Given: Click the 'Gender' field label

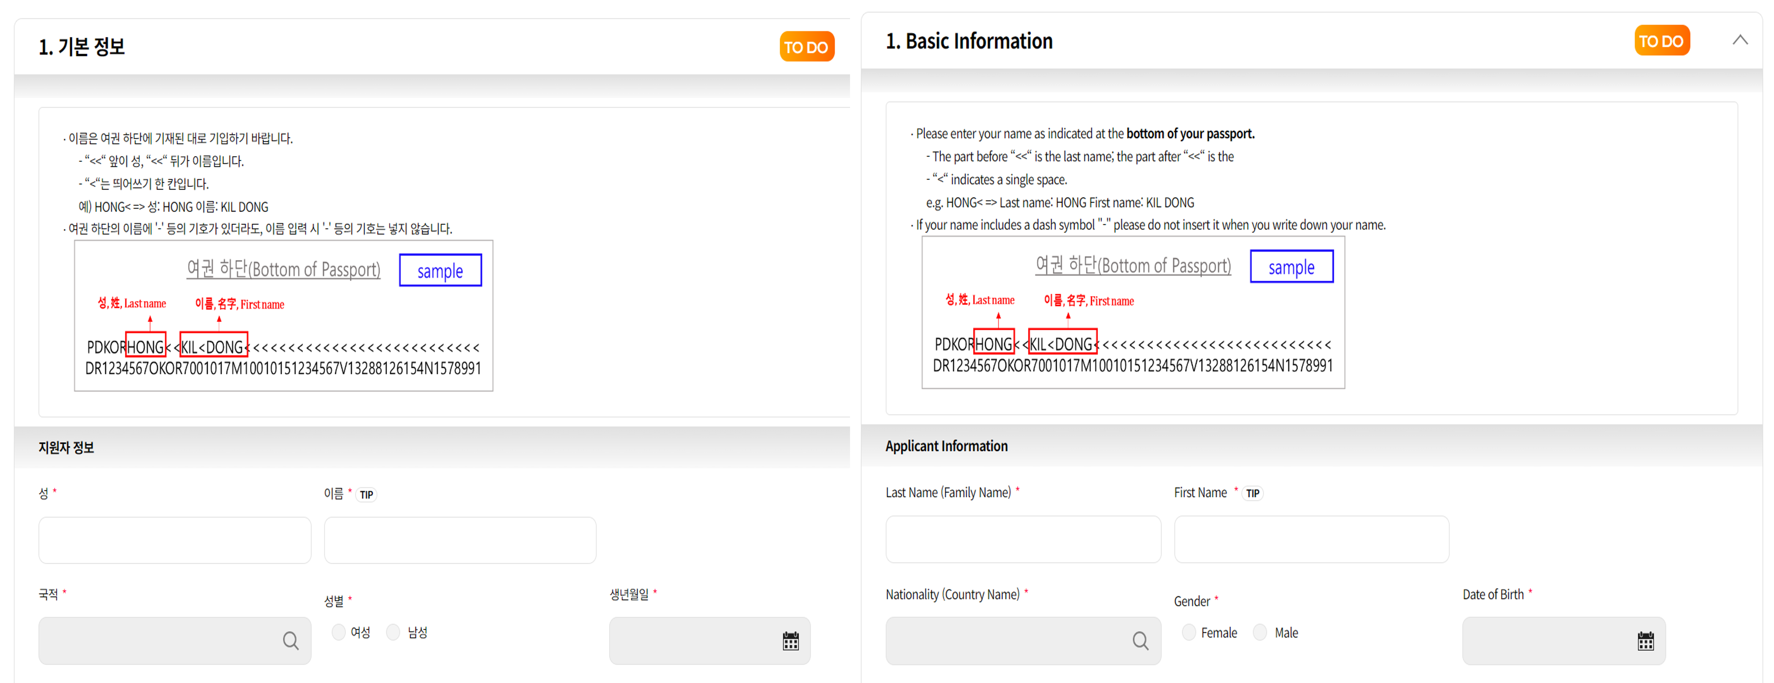Looking at the screenshot, I should coord(1191,601).
